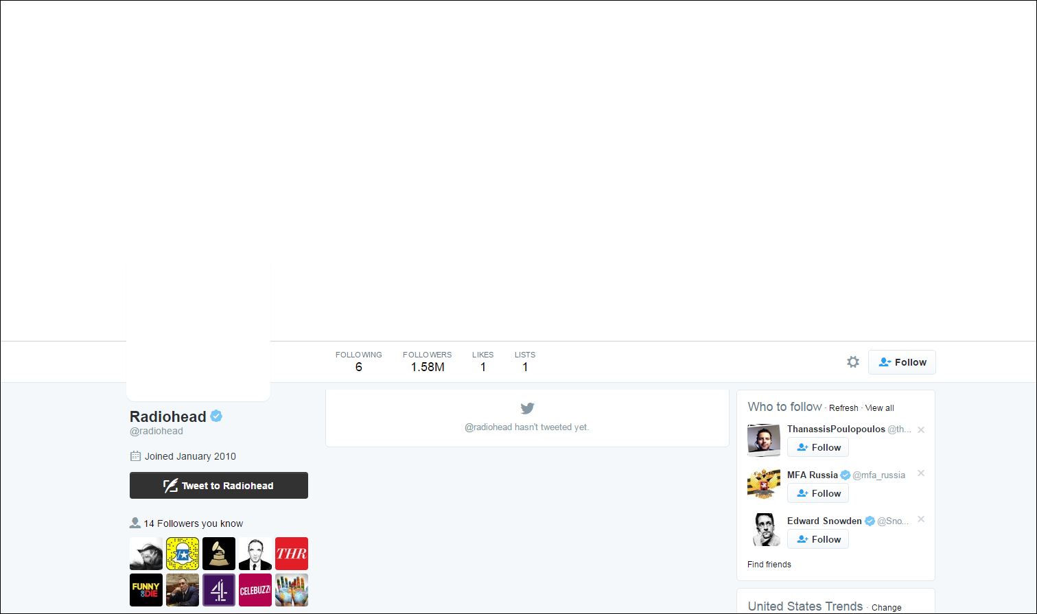Click the Celebuzz follower avatar
Viewport: 1037px width, 614px height.
click(x=255, y=590)
